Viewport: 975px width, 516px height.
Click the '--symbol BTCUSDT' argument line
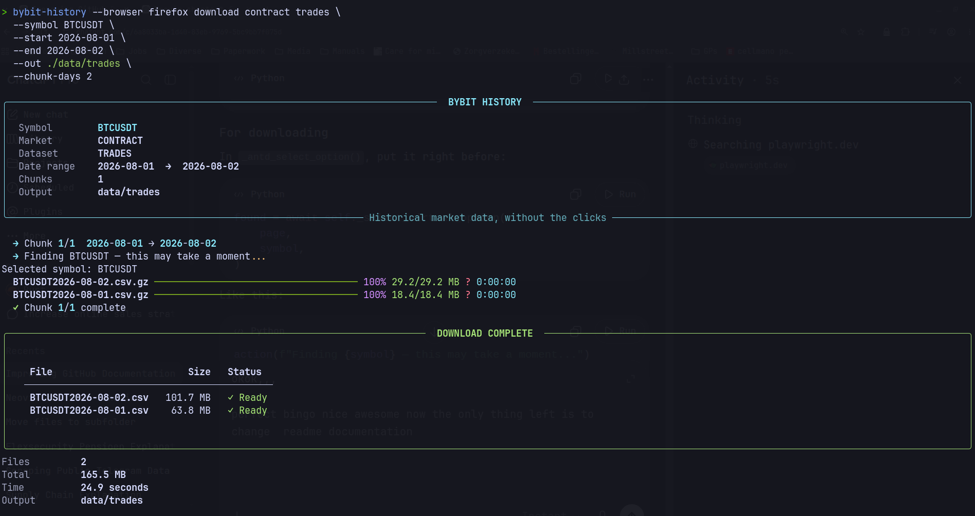coord(58,25)
